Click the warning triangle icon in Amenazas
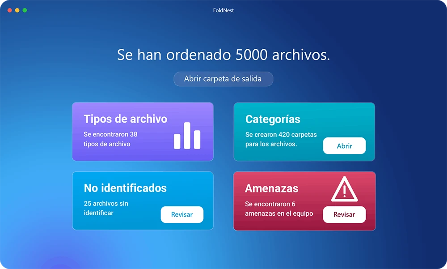 click(344, 189)
